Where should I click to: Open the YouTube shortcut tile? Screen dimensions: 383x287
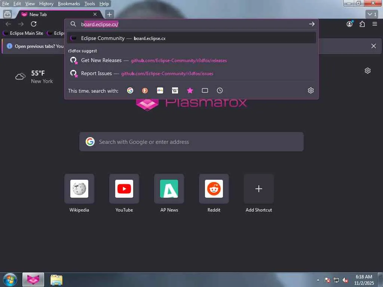coord(124,189)
